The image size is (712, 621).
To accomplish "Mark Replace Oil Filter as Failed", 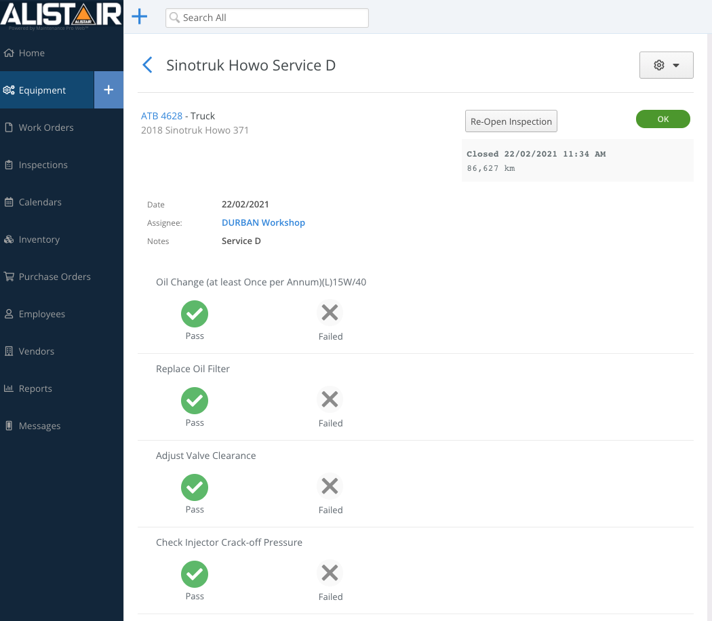I will click(x=330, y=399).
